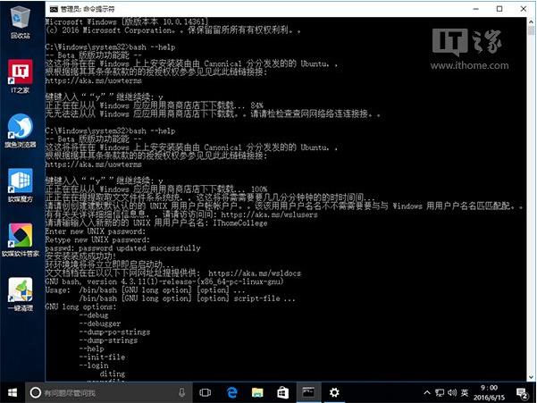537x403 pixels.
Task: Open the 一键清理 desktop shortcut
Action: pos(20,291)
